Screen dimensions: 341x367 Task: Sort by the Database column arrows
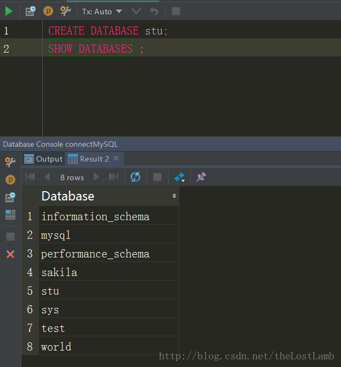point(174,196)
